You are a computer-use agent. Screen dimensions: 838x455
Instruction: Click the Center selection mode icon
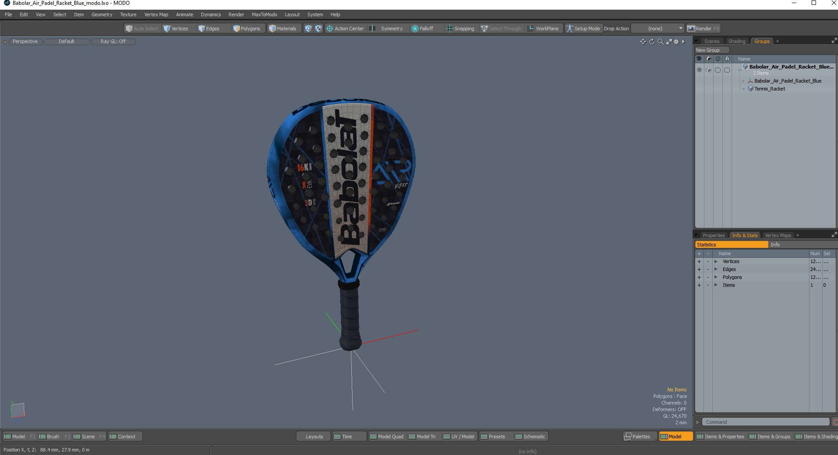tap(318, 29)
